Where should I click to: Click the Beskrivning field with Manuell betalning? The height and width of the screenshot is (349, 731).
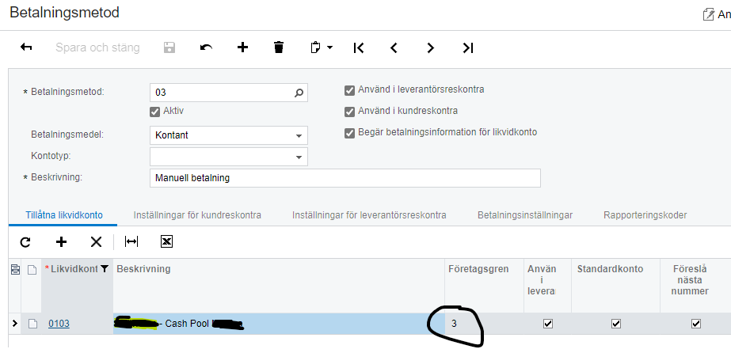click(x=345, y=178)
